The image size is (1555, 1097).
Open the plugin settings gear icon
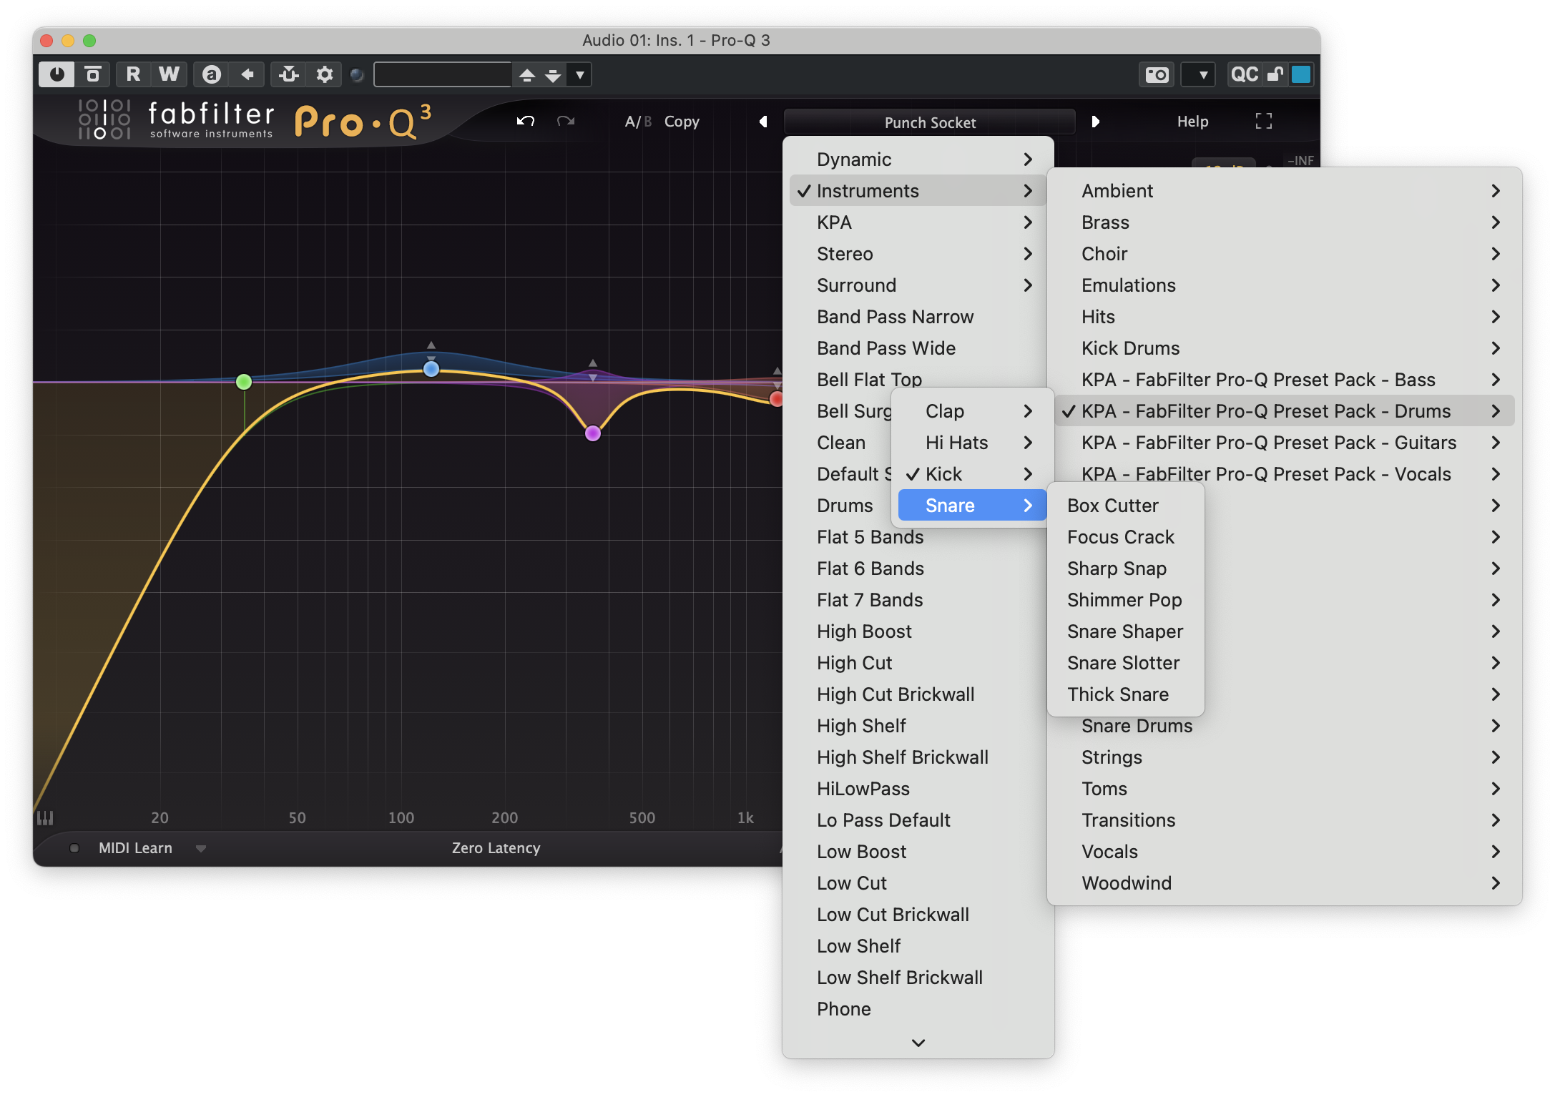[324, 74]
